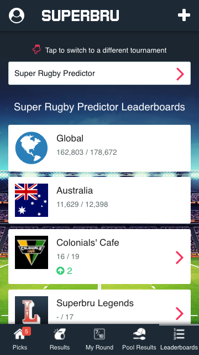Tap the pointing hand hint icon
This screenshot has height=355, width=199.
[36, 49]
